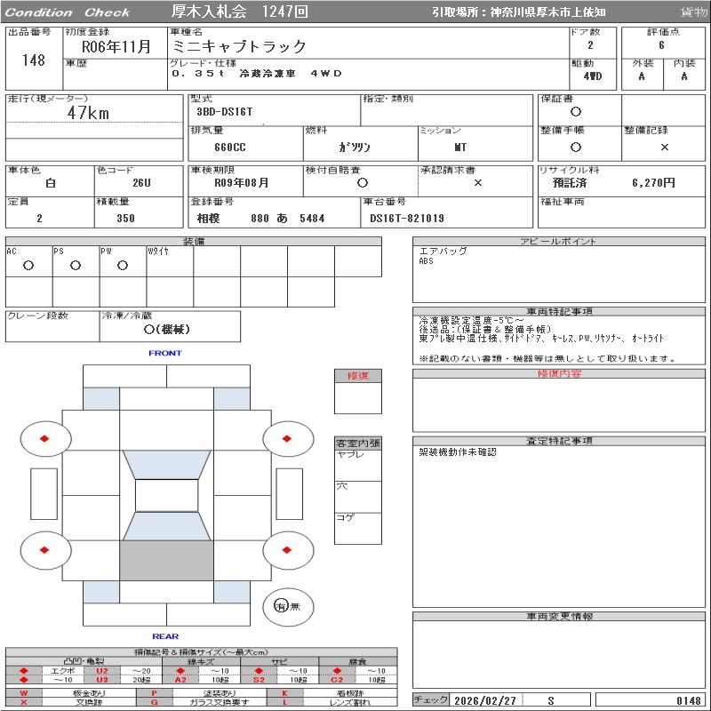Toggle the AC equipment circle mark
This screenshot has width=711, height=711.
pyautogui.click(x=28, y=265)
